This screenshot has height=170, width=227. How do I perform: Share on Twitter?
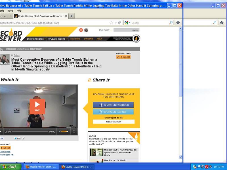113,112
